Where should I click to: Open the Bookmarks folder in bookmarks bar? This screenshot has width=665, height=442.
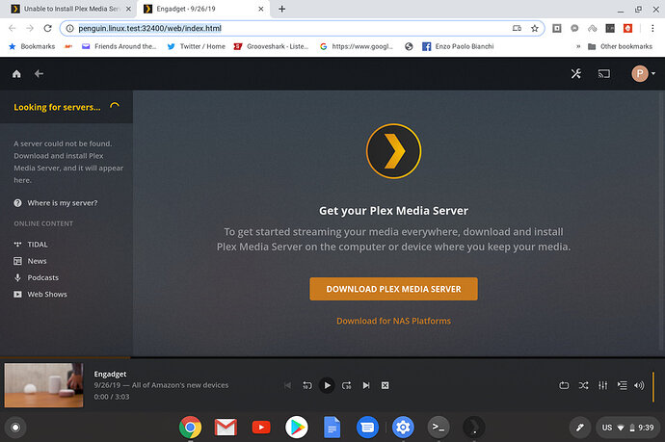(32, 46)
